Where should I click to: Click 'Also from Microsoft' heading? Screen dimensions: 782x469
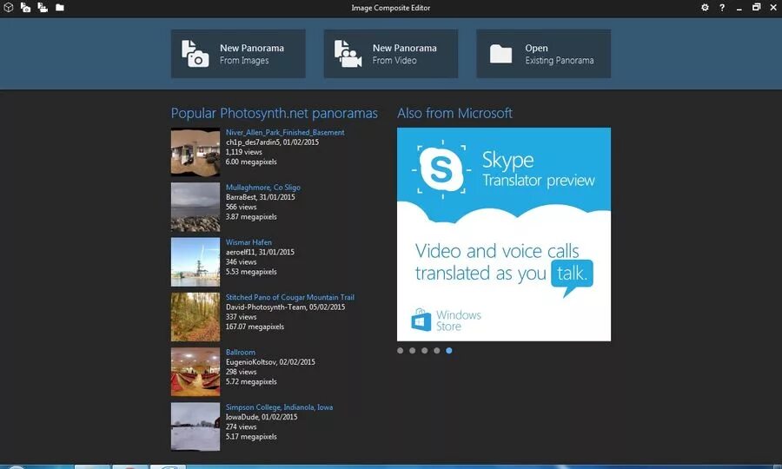coord(454,113)
